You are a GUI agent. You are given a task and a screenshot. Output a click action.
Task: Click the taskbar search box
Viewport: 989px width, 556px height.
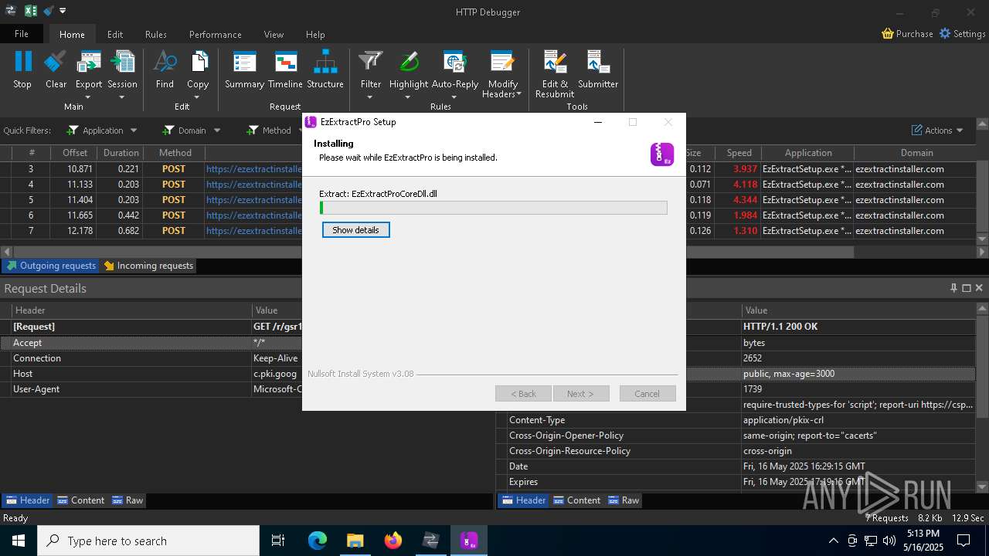(148, 541)
